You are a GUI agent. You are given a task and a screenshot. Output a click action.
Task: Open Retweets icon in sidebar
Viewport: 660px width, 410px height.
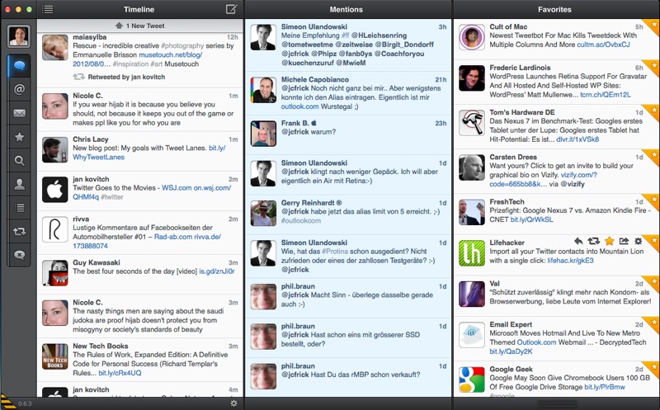19,231
